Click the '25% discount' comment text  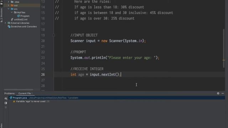[123, 18]
